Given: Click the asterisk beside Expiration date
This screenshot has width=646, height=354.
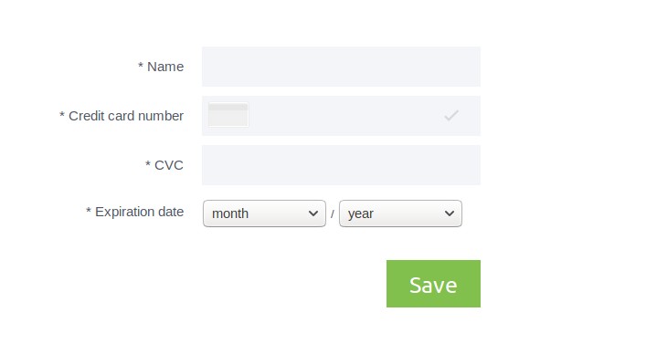Looking at the screenshot, I should point(89,211).
